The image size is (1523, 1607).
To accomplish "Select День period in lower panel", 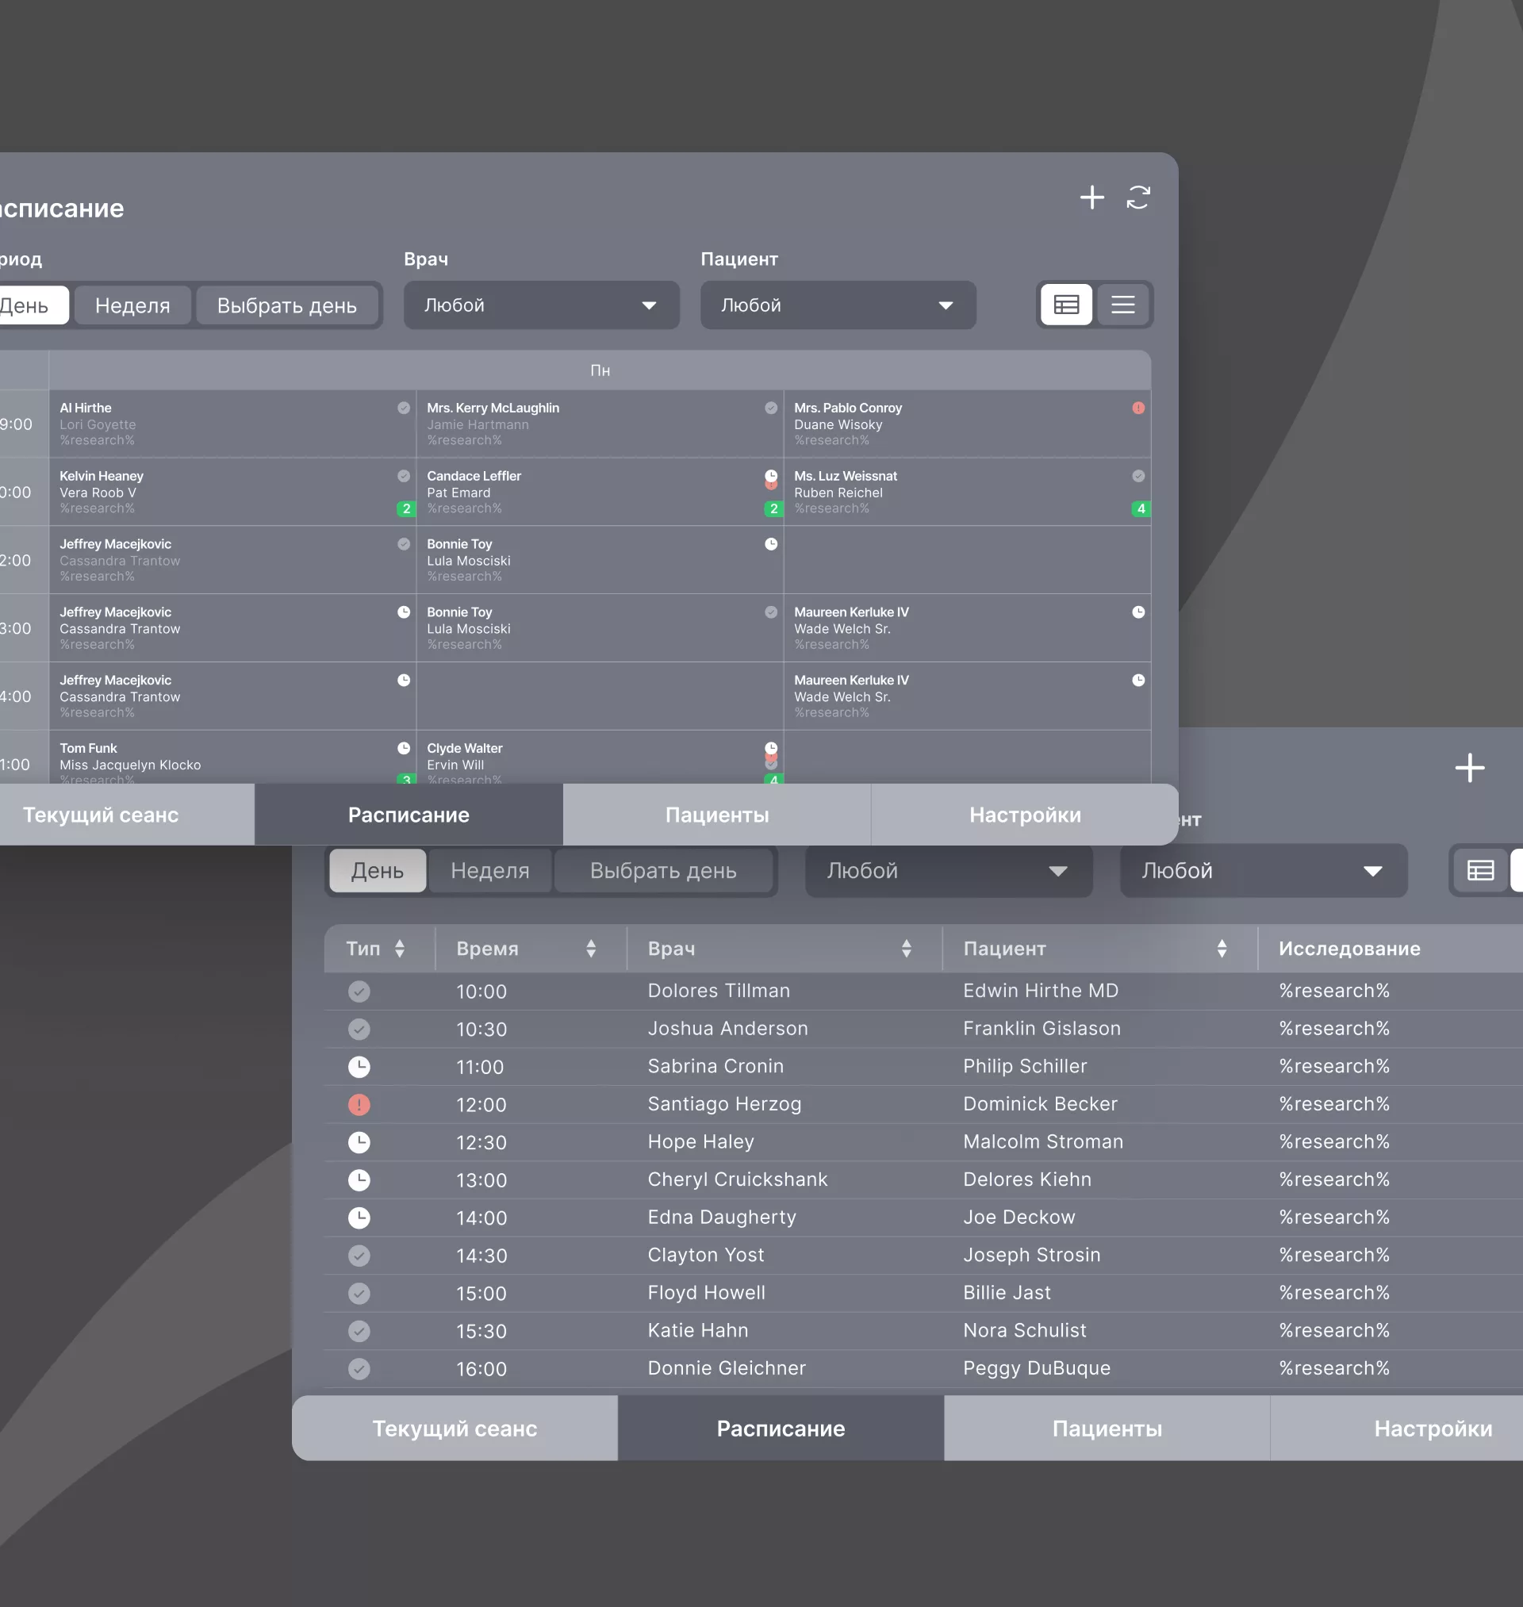I will 378,871.
